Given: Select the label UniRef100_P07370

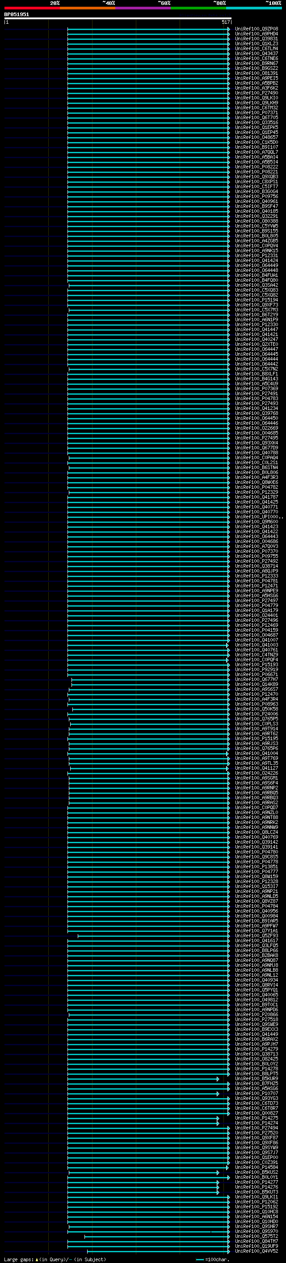Looking at the screenshot, I should tap(257, 552).
